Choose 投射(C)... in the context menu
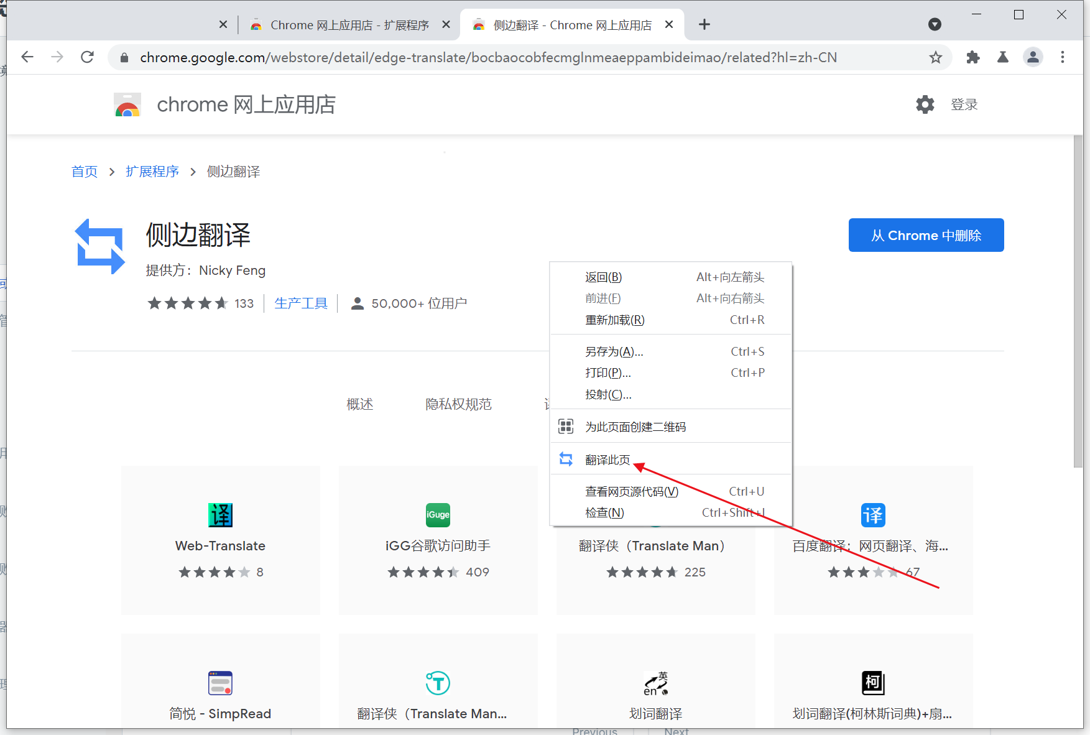Viewport: 1090px width, 735px height. (670, 394)
